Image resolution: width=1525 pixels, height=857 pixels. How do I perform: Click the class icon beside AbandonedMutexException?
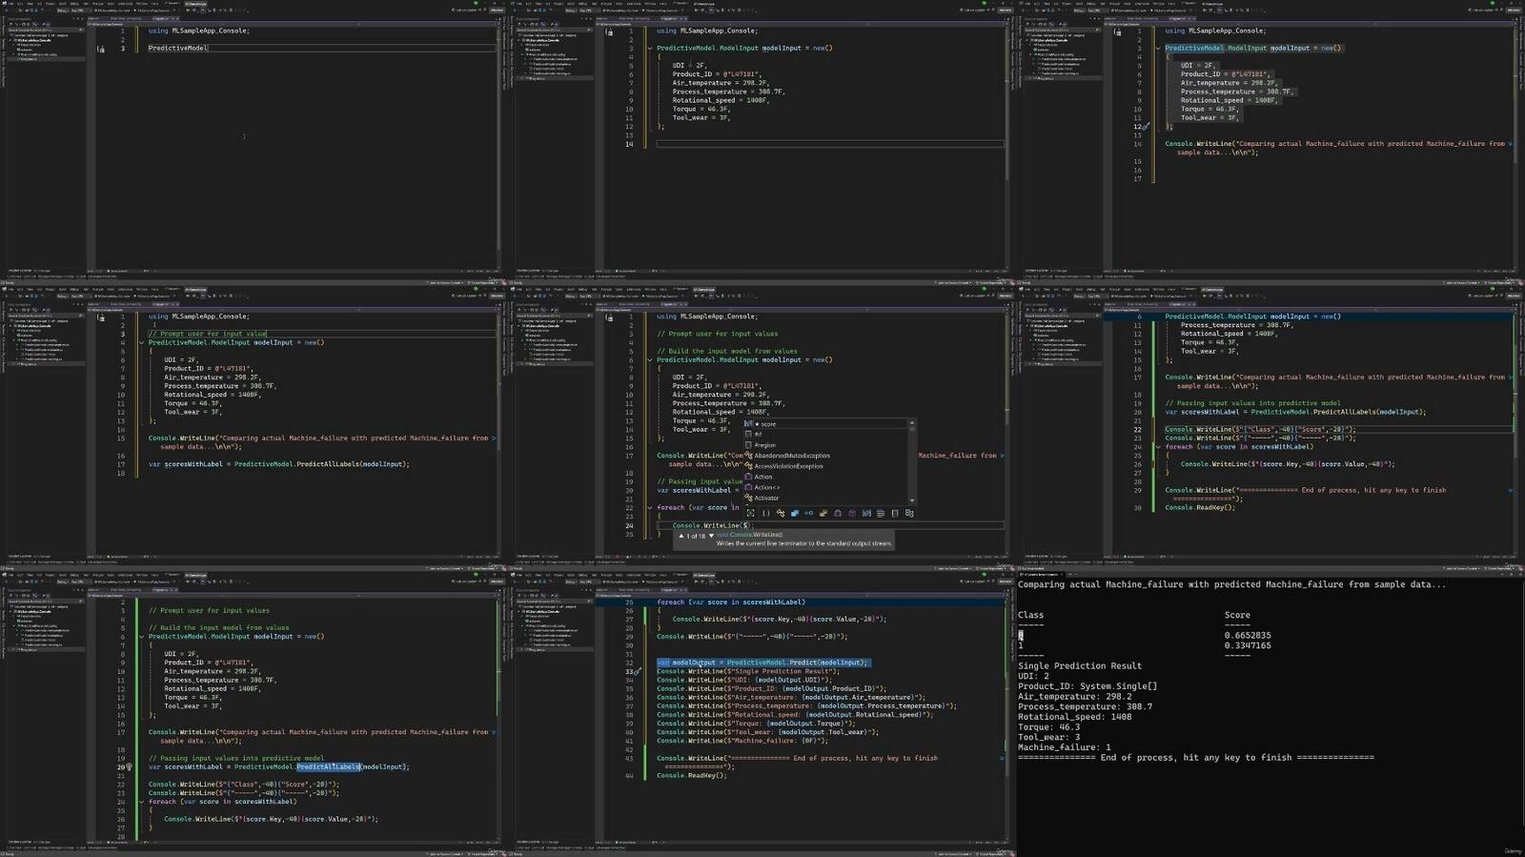point(748,456)
